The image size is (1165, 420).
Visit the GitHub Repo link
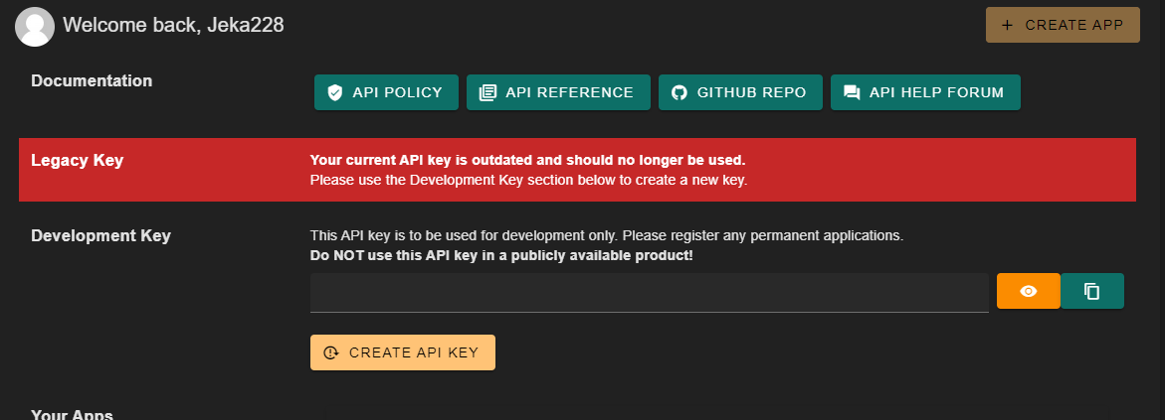coord(741,92)
